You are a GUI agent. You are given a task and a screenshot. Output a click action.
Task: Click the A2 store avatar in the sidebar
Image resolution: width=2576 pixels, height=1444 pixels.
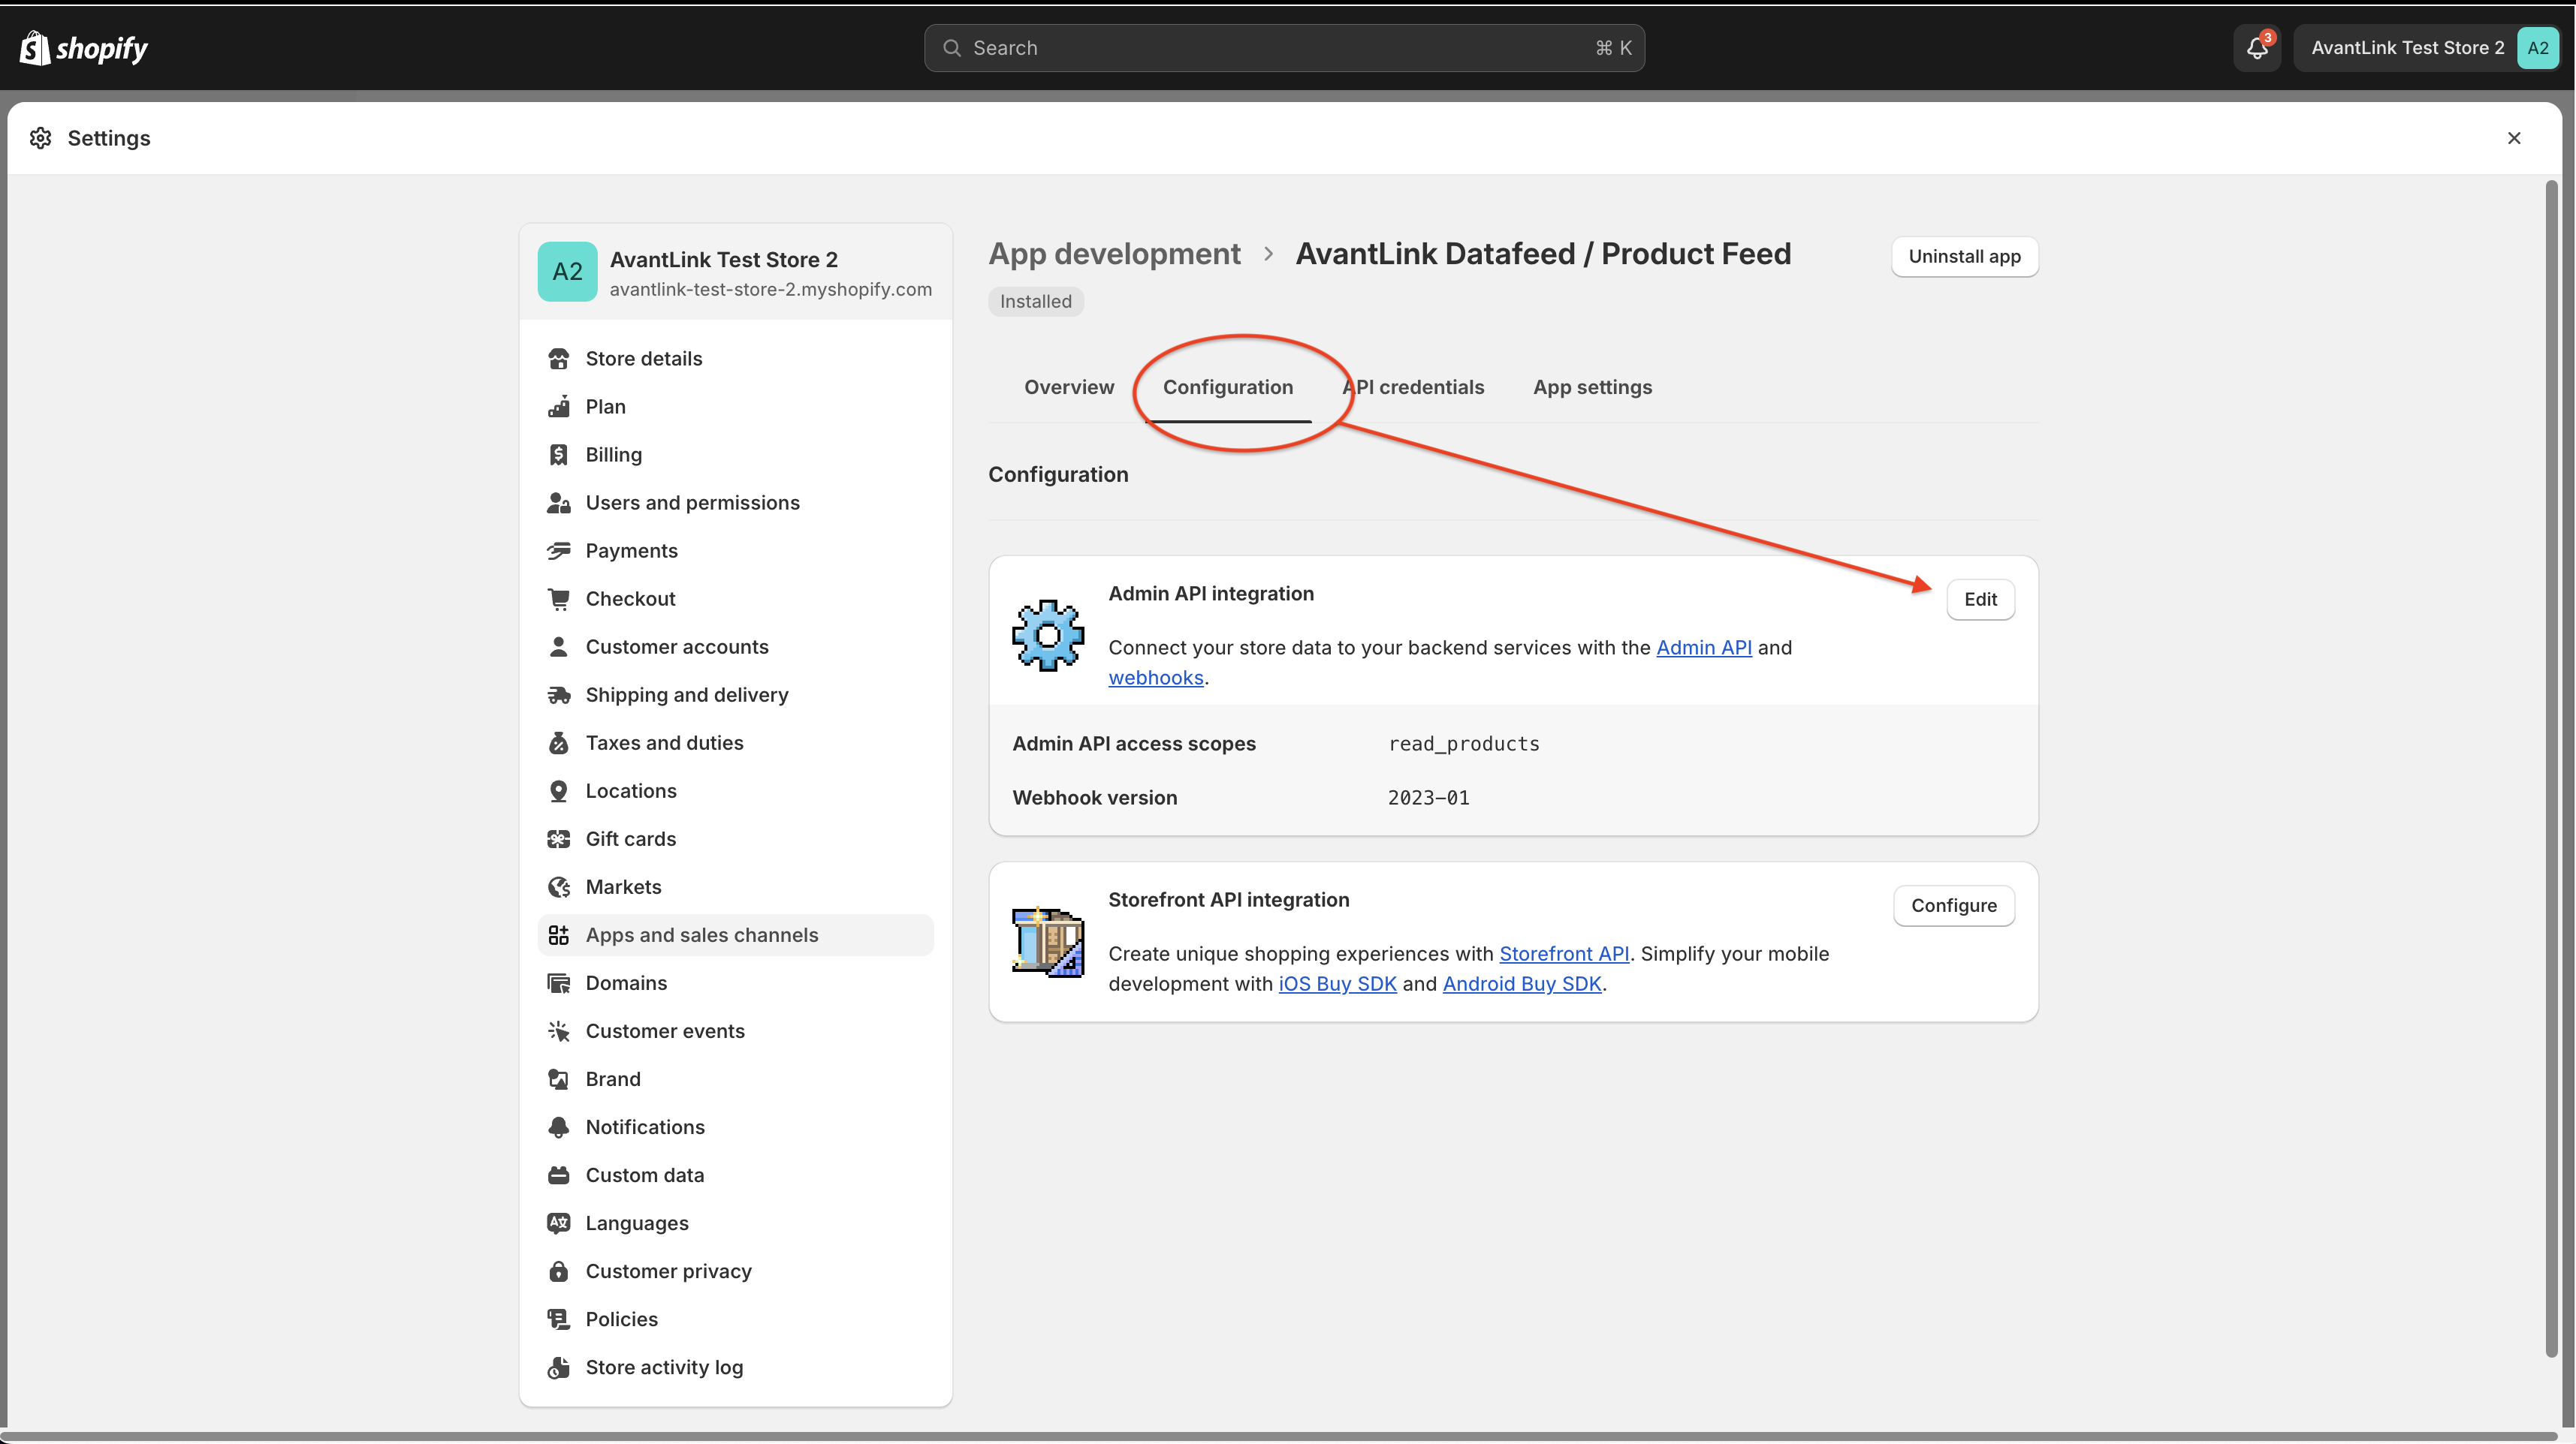567,271
